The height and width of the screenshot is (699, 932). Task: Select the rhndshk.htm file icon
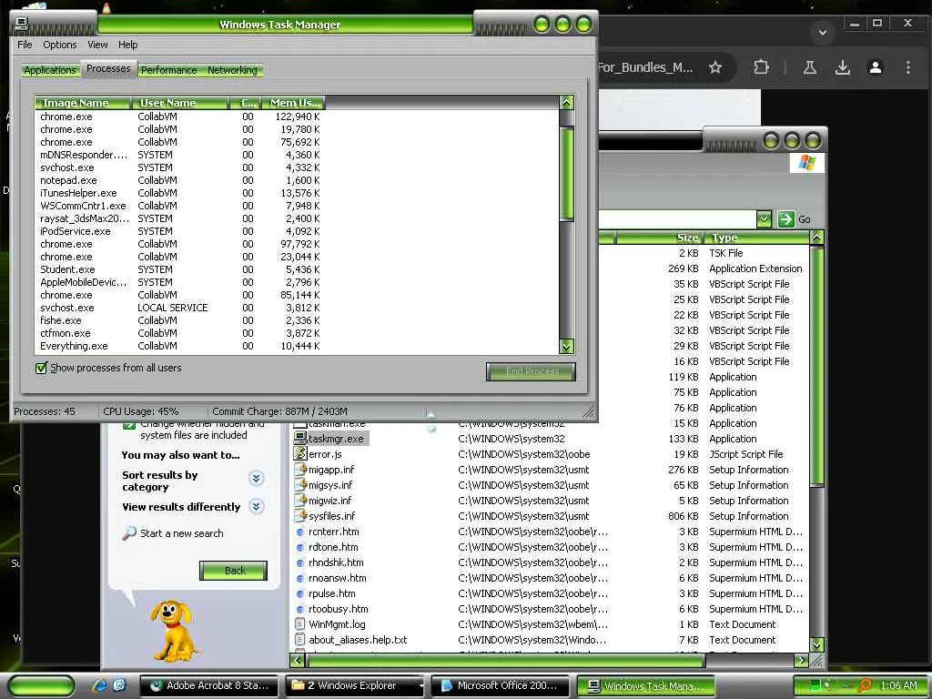[300, 562]
